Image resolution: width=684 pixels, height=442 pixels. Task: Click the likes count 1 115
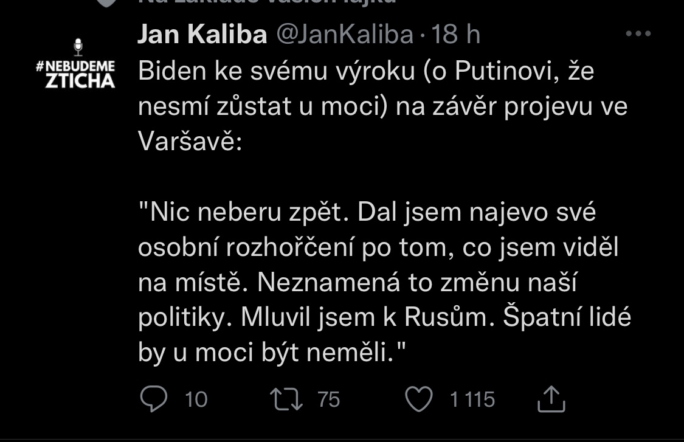[472, 399]
